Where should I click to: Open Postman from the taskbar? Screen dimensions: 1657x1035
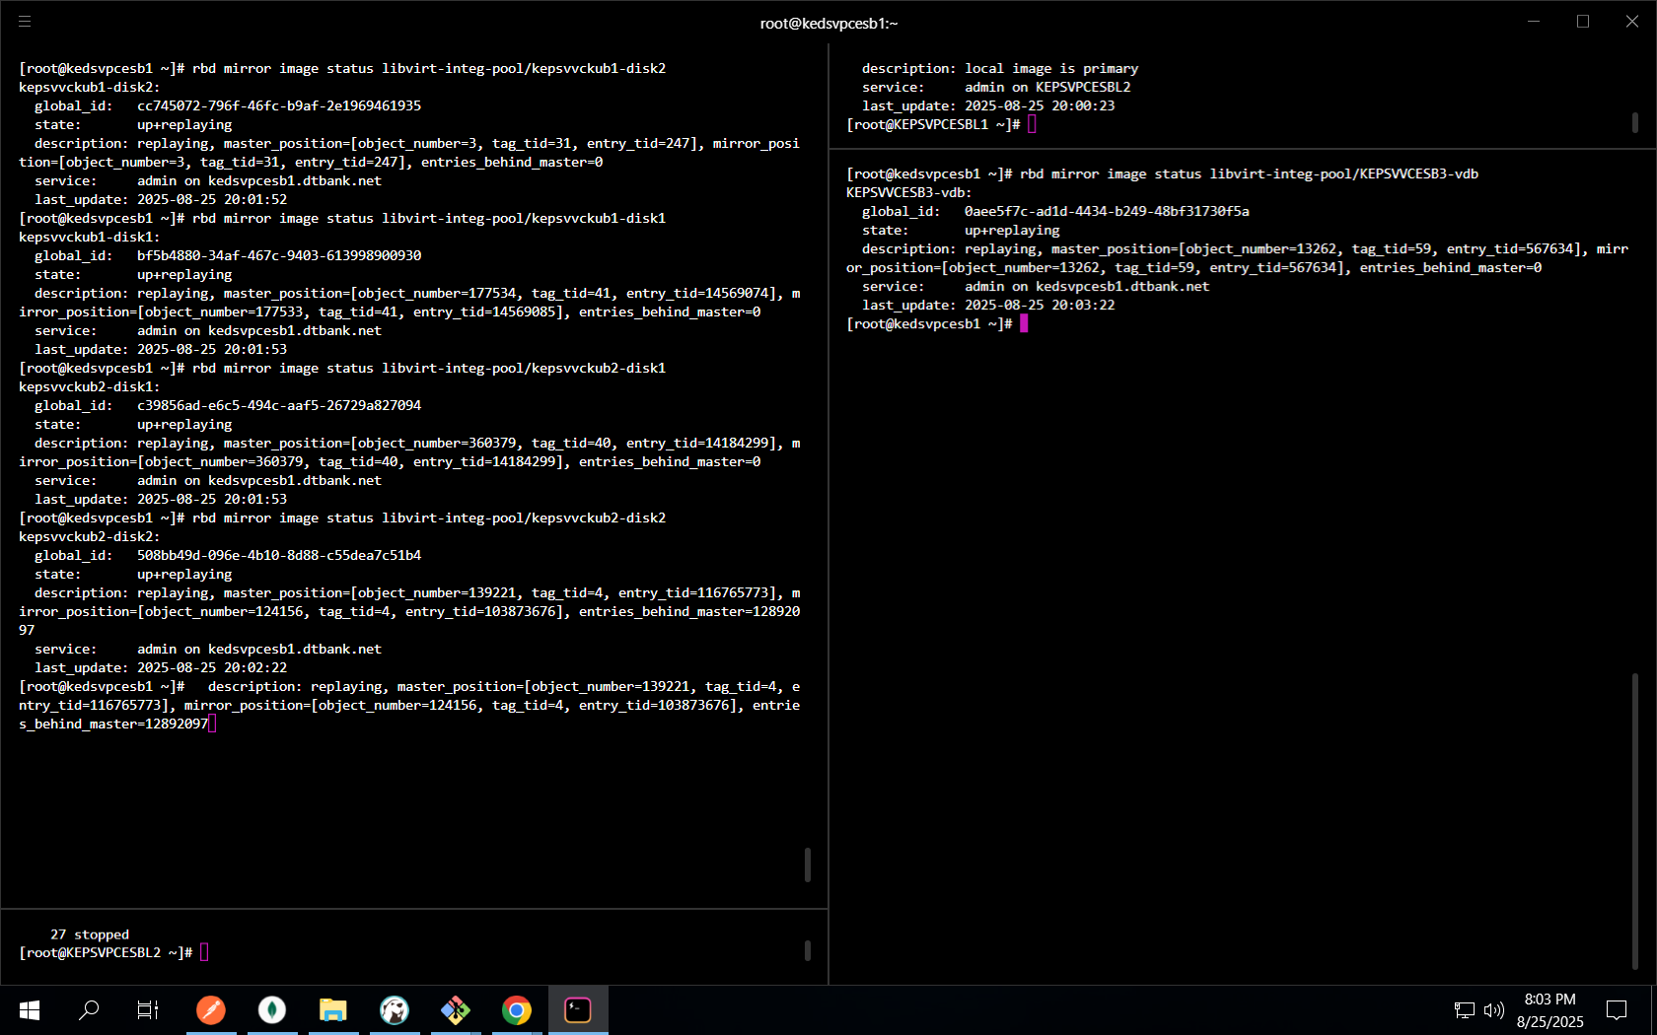tap(211, 1009)
